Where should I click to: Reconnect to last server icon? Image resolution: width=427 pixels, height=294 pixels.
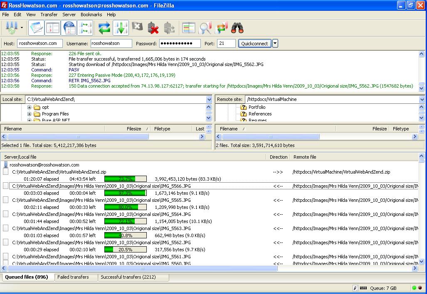[169, 28]
